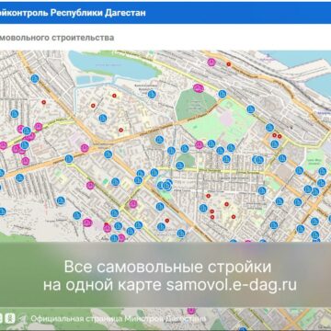Open the large pink cluster marker above the green park
The width and height of the screenshot is (331, 331).
pos(199,88)
